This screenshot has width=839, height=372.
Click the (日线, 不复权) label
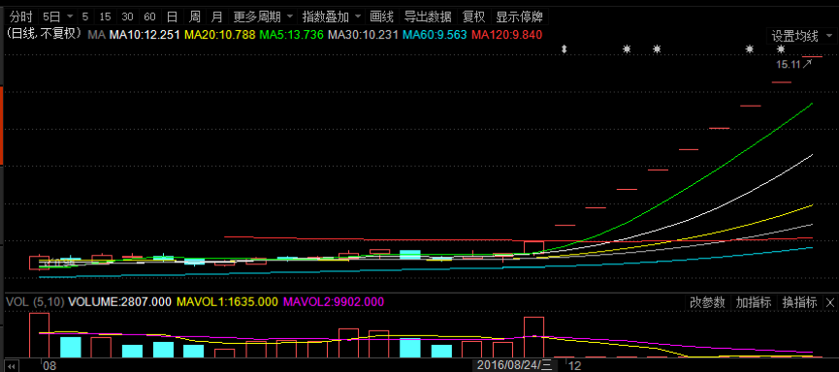click(x=44, y=34)
